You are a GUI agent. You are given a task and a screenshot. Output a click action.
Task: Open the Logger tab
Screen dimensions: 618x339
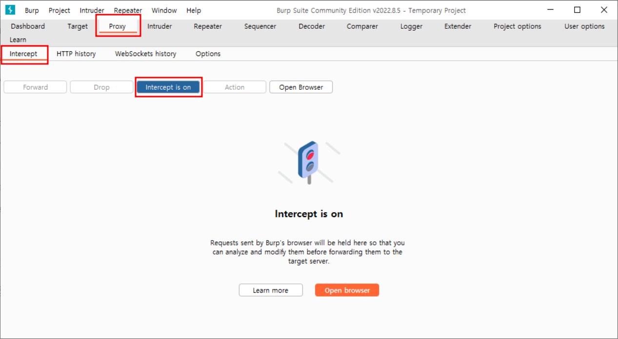click(412, 26)
